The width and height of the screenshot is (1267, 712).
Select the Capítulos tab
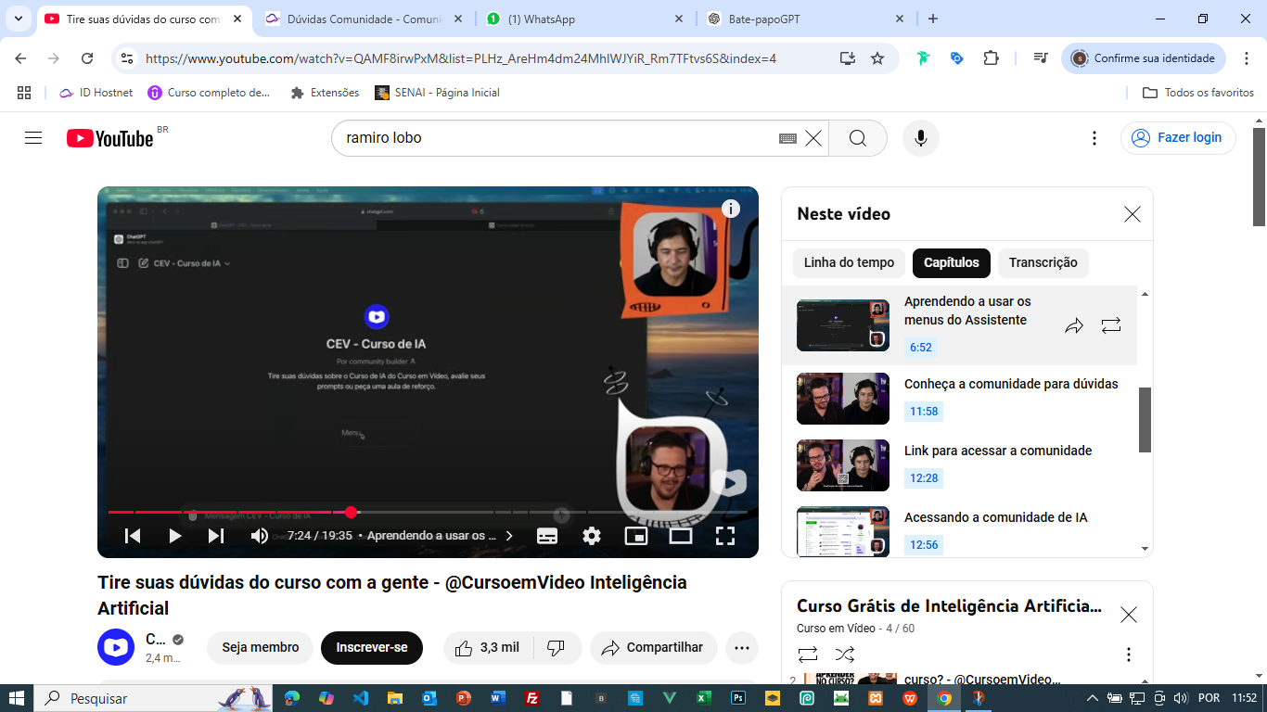[952, 263]
